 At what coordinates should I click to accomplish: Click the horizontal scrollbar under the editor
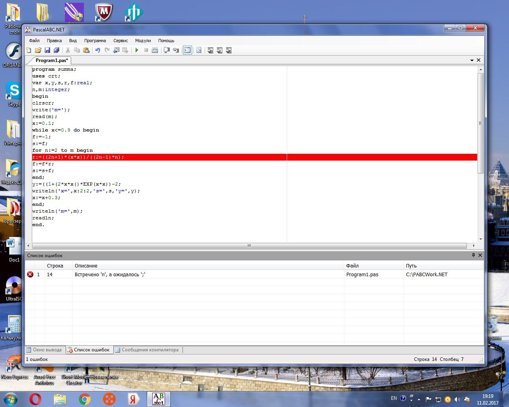coord(249,246)
